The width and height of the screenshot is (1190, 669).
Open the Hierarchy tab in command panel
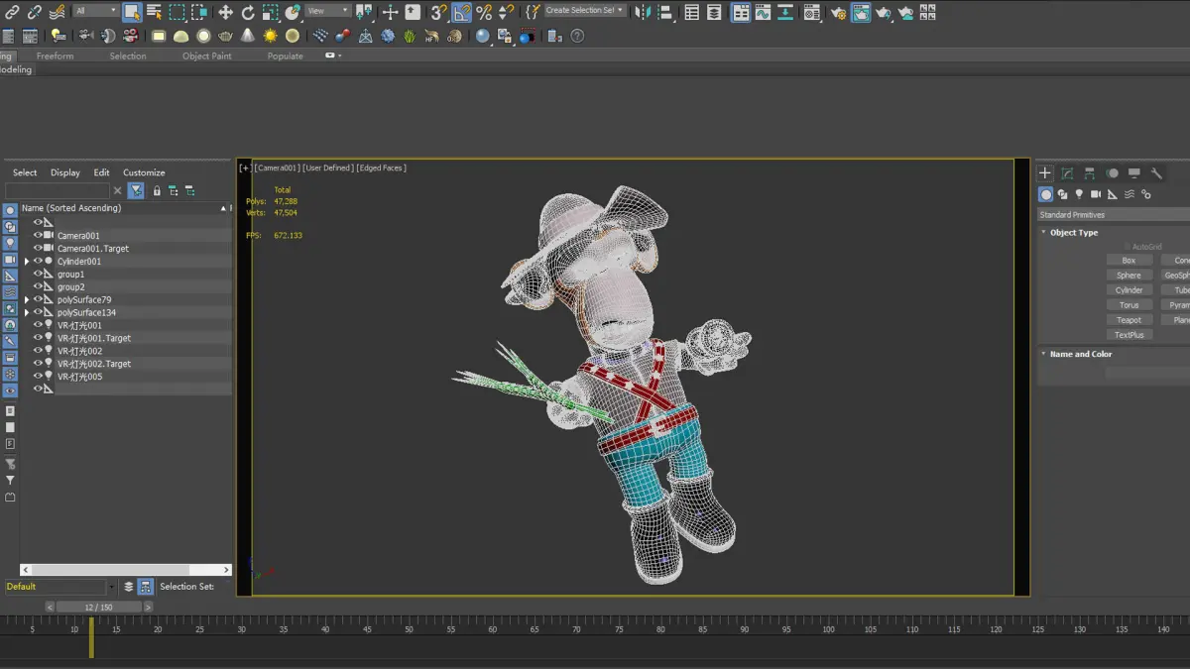coord(1089,173)
